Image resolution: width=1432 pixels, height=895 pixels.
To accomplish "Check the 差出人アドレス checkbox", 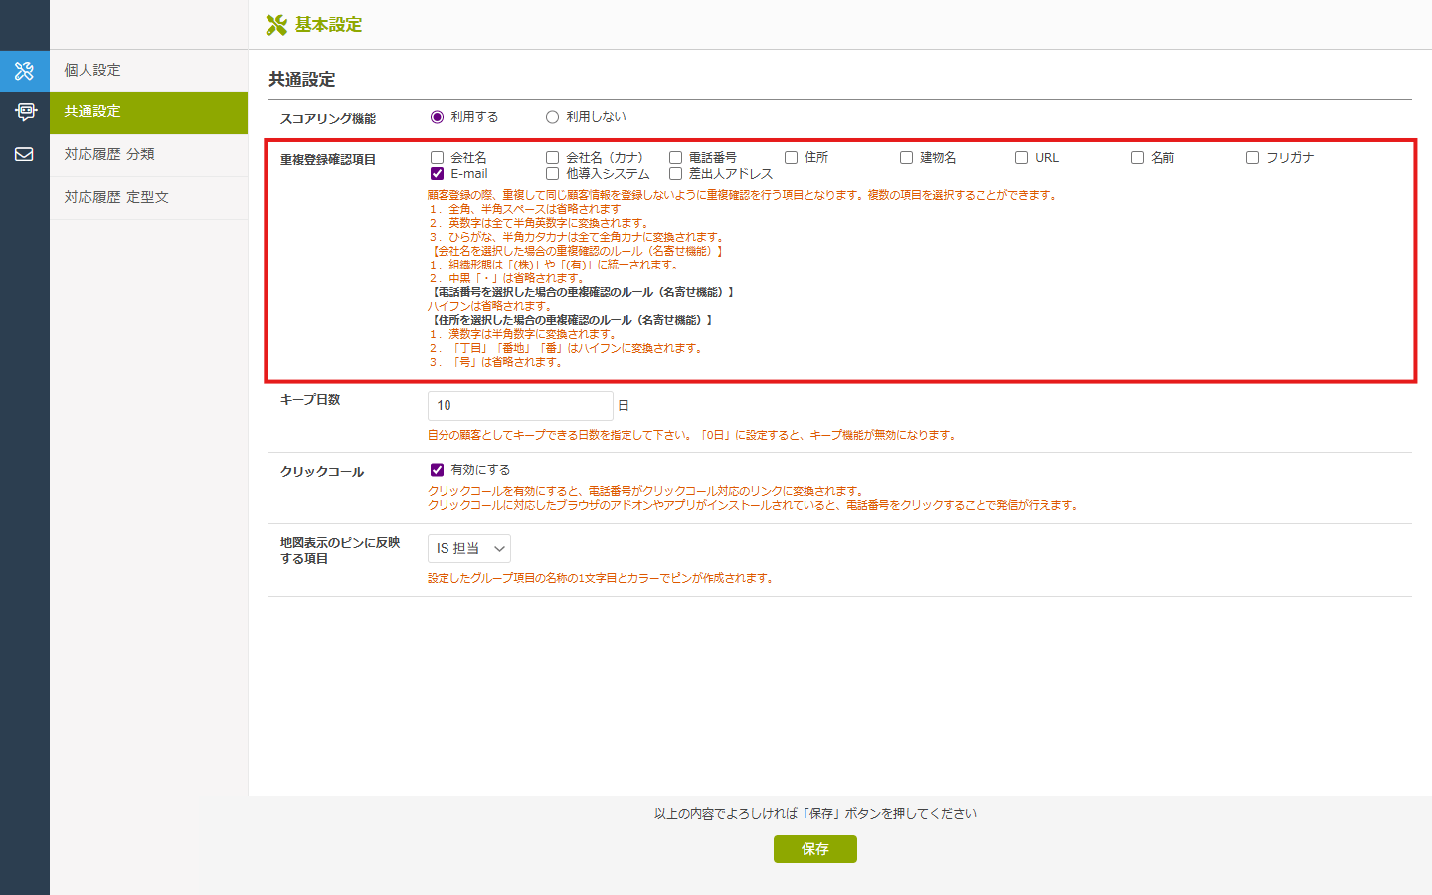I will (675, 174).
